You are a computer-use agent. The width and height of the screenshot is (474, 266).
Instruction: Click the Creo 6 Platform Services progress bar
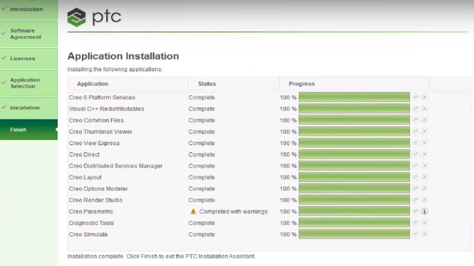(x=354, y=98)
